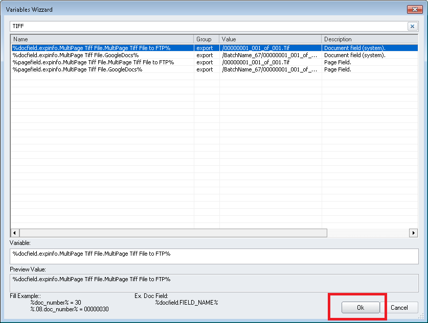Focus the Variable text field
The width and height of the screenshot is (428, 323).
(214, 256)
